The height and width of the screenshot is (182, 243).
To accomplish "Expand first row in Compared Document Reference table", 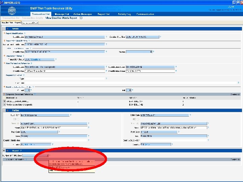I will (4, 101).
